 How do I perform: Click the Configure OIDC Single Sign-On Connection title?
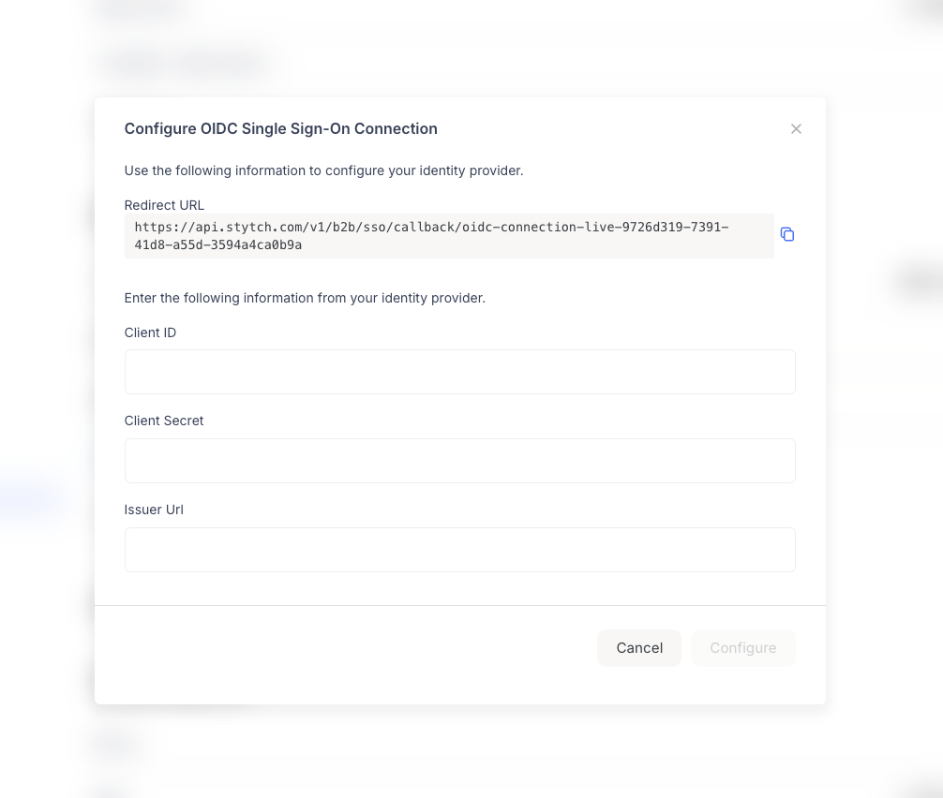click(280, 128)
